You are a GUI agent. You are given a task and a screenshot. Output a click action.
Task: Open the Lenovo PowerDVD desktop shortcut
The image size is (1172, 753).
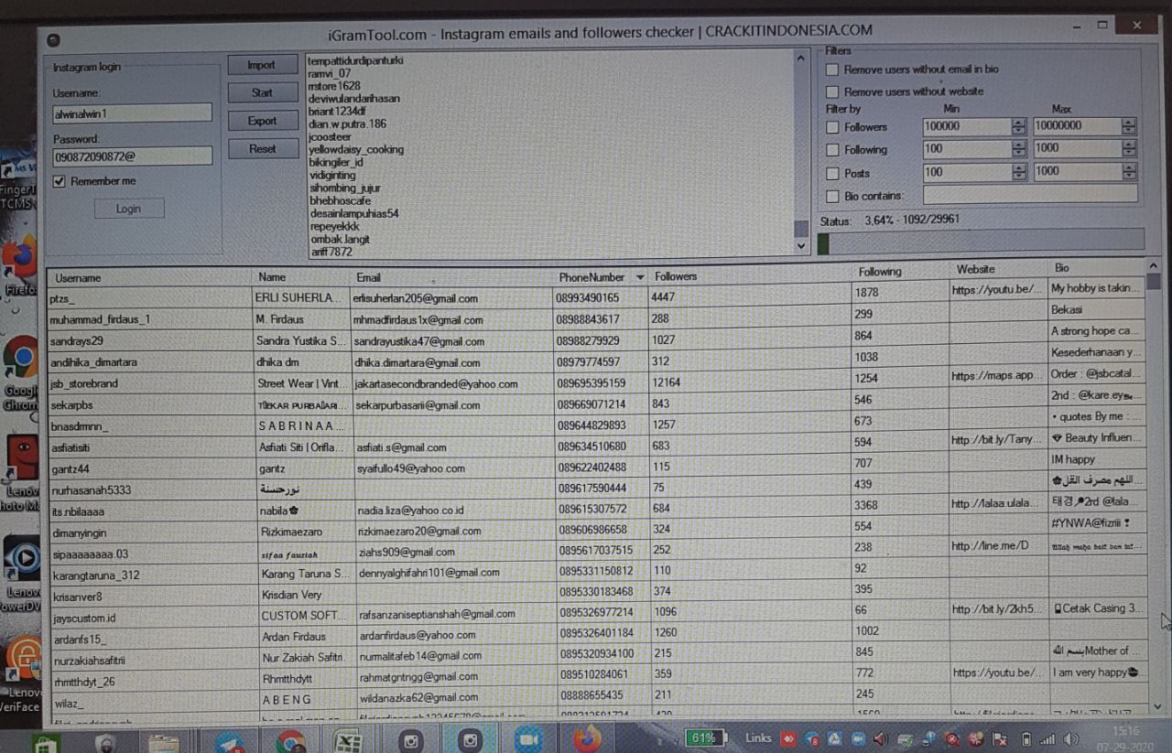point(20,572)
